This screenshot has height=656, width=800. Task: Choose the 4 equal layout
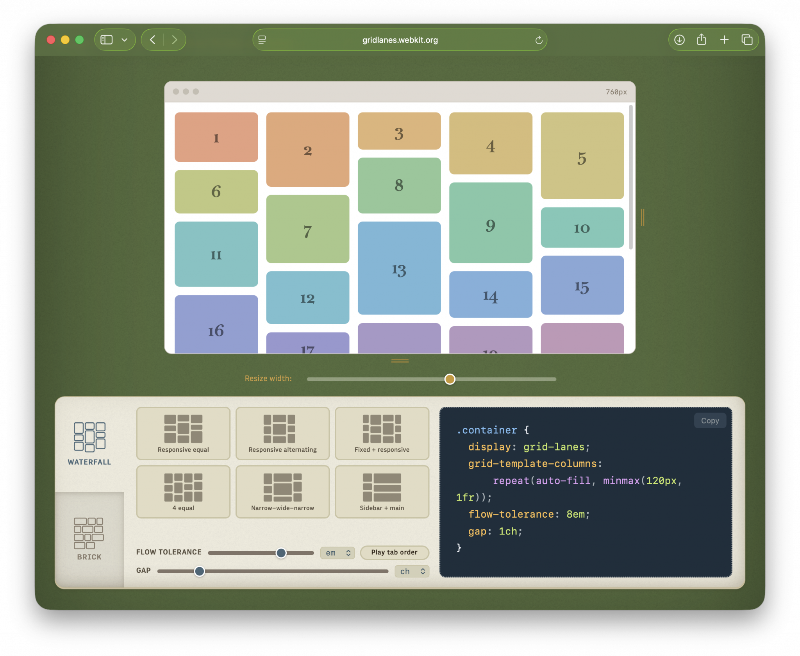click(x=183, y=492)
